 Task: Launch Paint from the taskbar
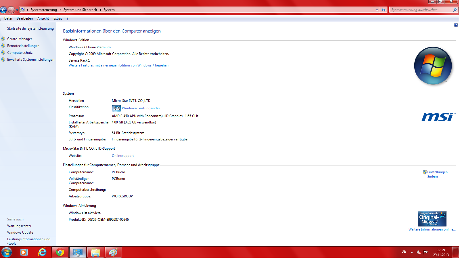pyautogui.click(x=113, y=252)
